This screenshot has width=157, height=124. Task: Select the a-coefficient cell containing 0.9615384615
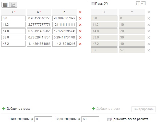click(39, 18)
